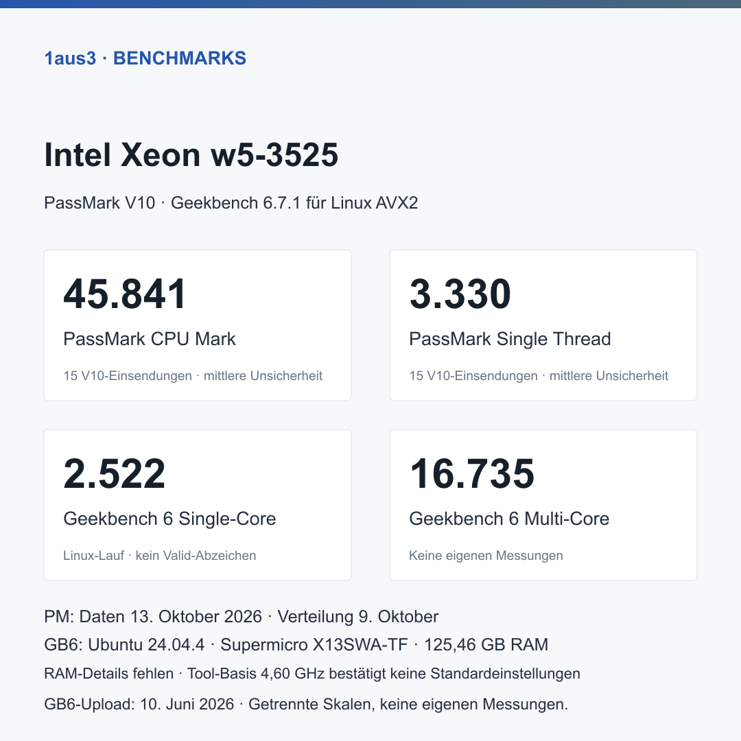The height and width of the screenshot is (741, 741).
Task: Select the 16.735 score value
Action: (x=471, y=473)
